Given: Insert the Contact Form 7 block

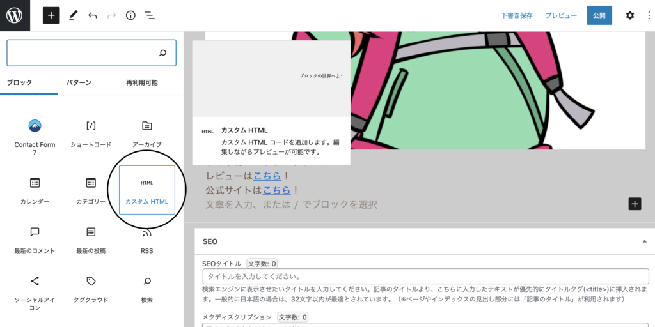Looking at the screenshot, I should tap(35, 137).
